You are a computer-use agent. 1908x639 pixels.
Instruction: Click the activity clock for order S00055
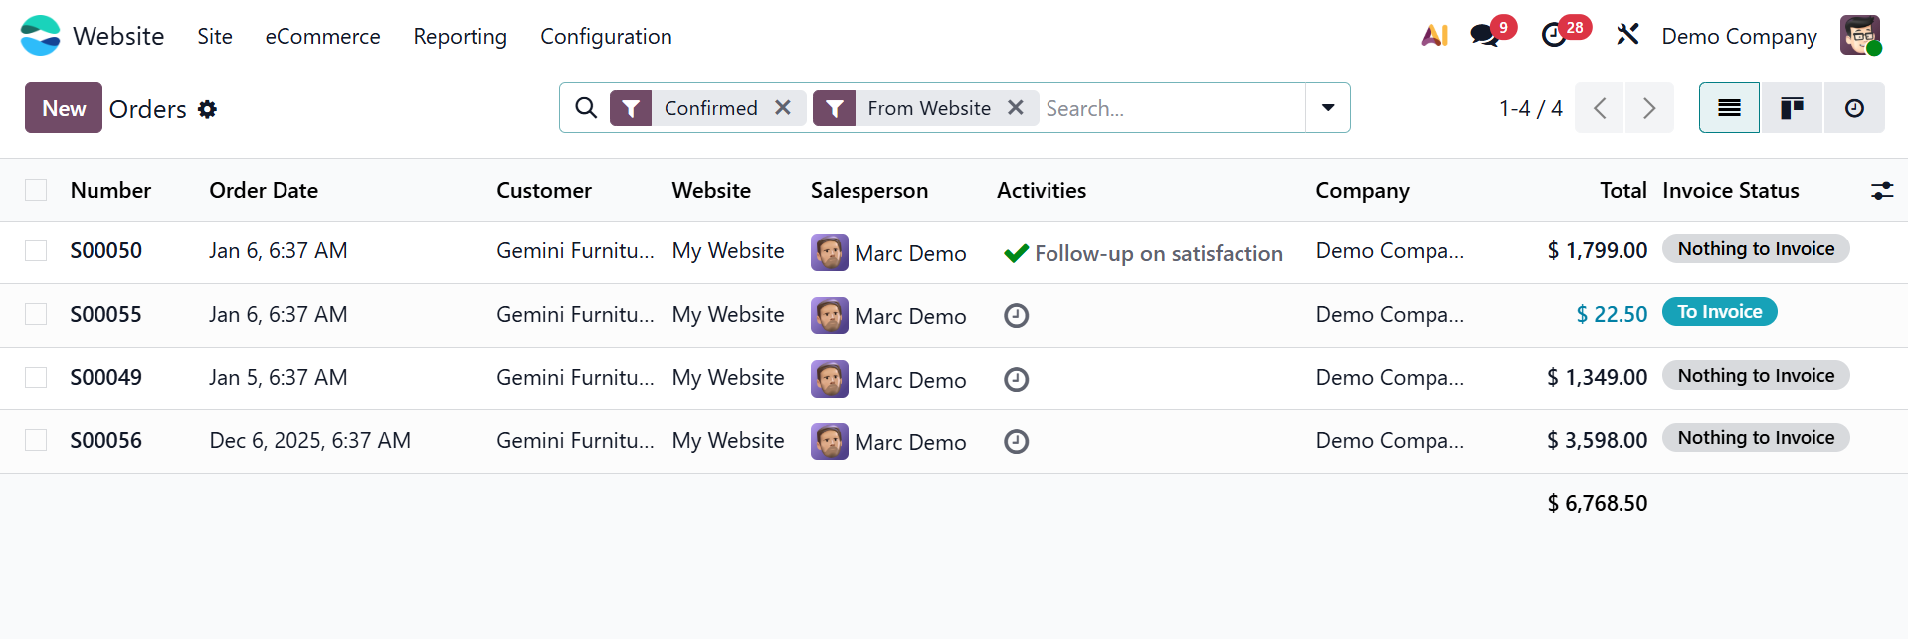coord(1016,316)
